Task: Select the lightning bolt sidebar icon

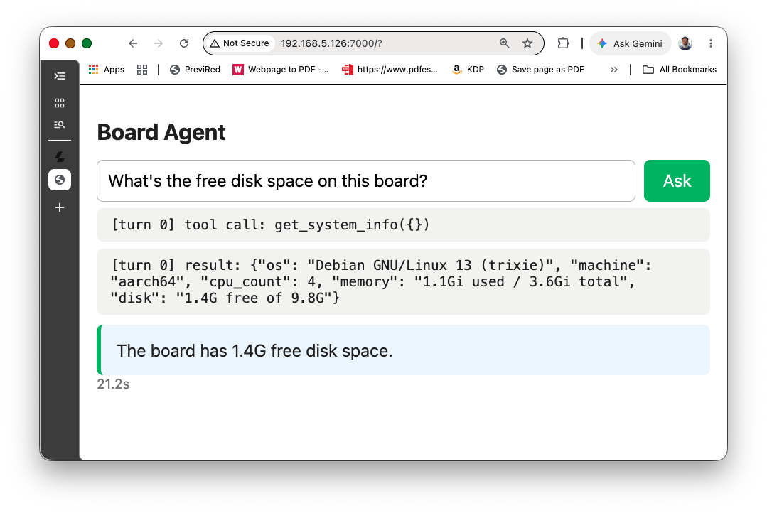Action: (60, 157)
